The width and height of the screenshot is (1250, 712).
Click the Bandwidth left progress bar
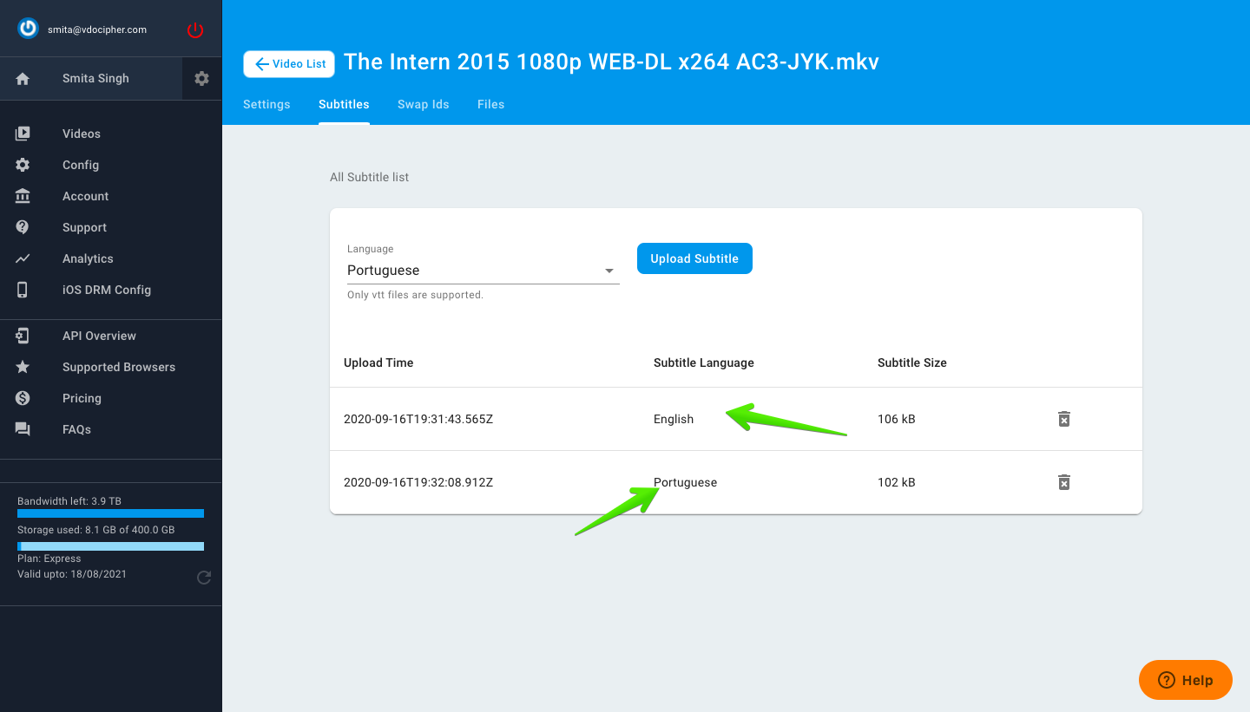click(x=111, y=513)
